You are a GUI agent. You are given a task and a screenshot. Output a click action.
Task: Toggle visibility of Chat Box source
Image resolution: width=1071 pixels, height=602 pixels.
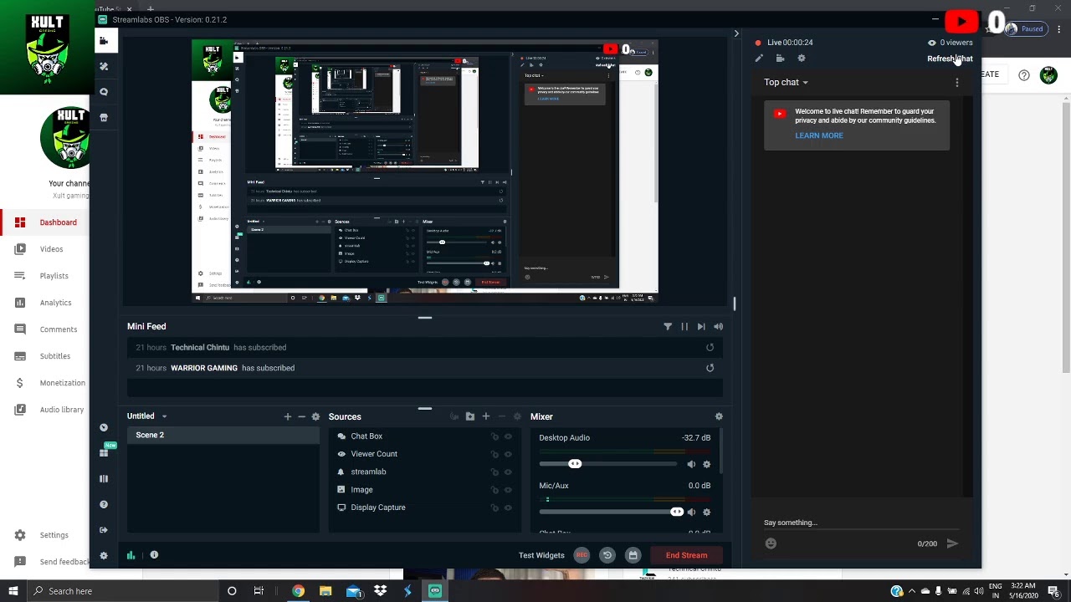pyautogui.click(x=508, y=436)
